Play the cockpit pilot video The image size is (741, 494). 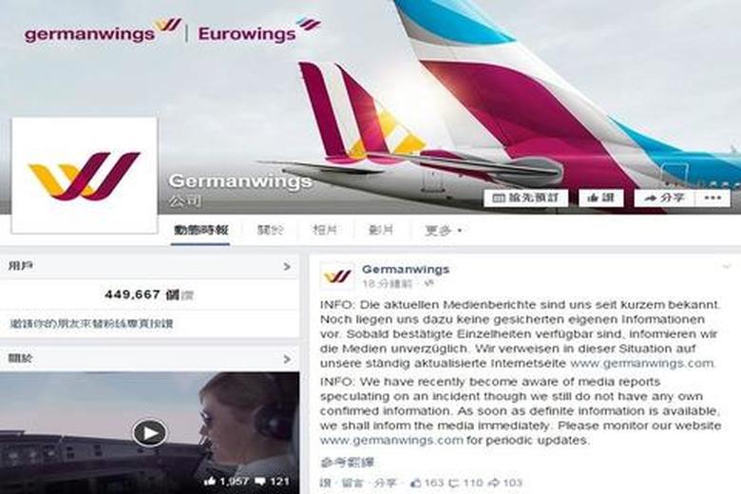click(149, 432)
